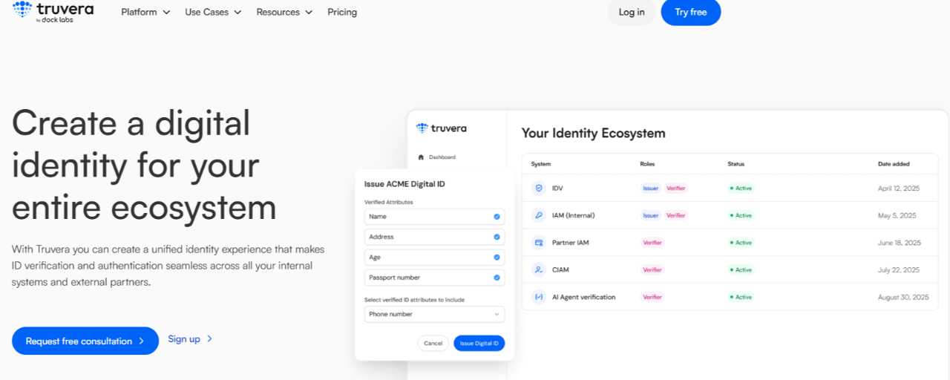Viewport: 950px width, 380px height.
Task: Click the Active status in AI Agent verification row
Action: point(741,297)
